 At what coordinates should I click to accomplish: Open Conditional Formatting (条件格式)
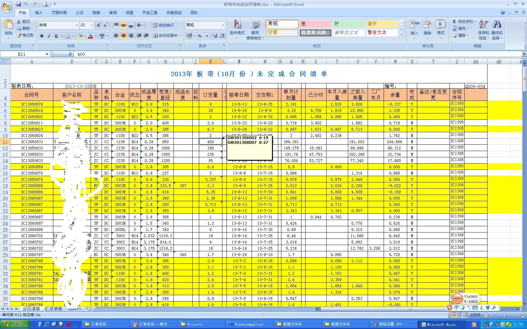click(x=237, y=29)
